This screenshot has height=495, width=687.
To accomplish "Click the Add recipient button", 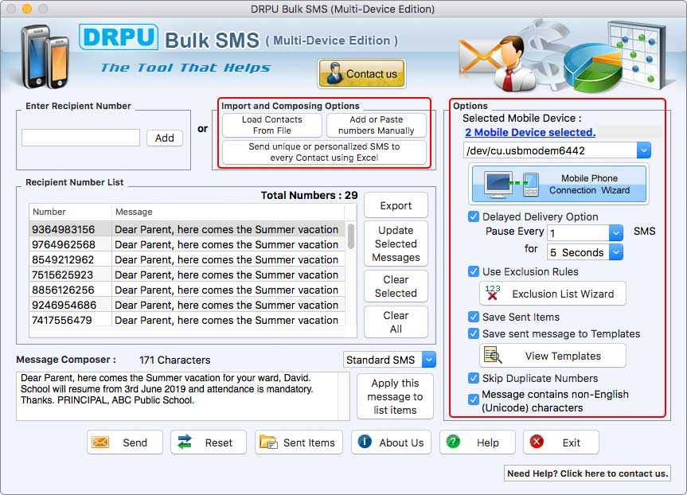I will click(164, 138).
